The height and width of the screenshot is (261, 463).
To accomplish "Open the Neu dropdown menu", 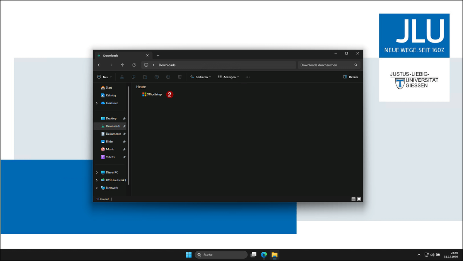I will pyautogui.click(x=104, y=77).
